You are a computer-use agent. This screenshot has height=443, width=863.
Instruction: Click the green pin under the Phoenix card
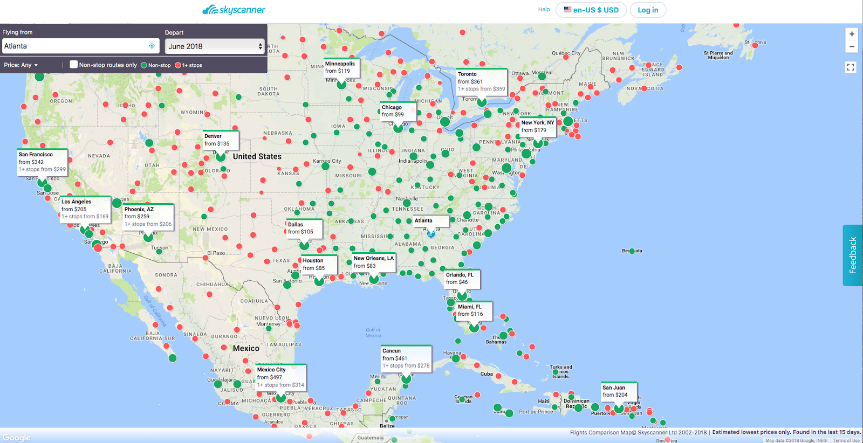tap(148, 237)
